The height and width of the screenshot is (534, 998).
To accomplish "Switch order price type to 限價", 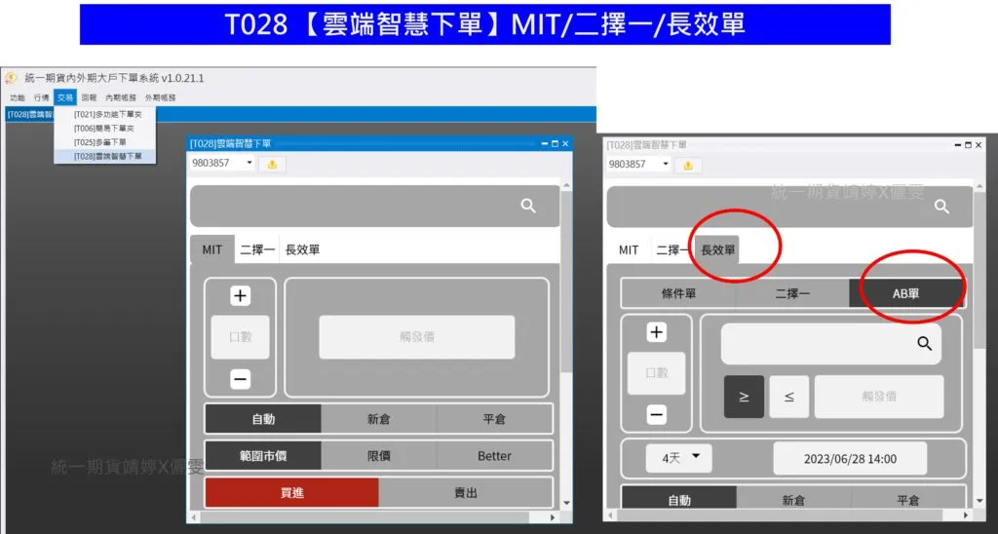I will pos(378,456).
